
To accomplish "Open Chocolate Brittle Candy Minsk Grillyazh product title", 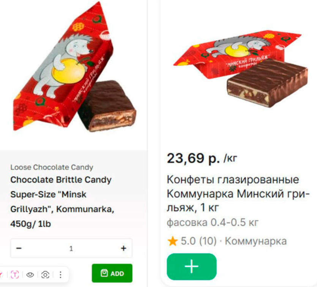I will [x=62, y=202].
